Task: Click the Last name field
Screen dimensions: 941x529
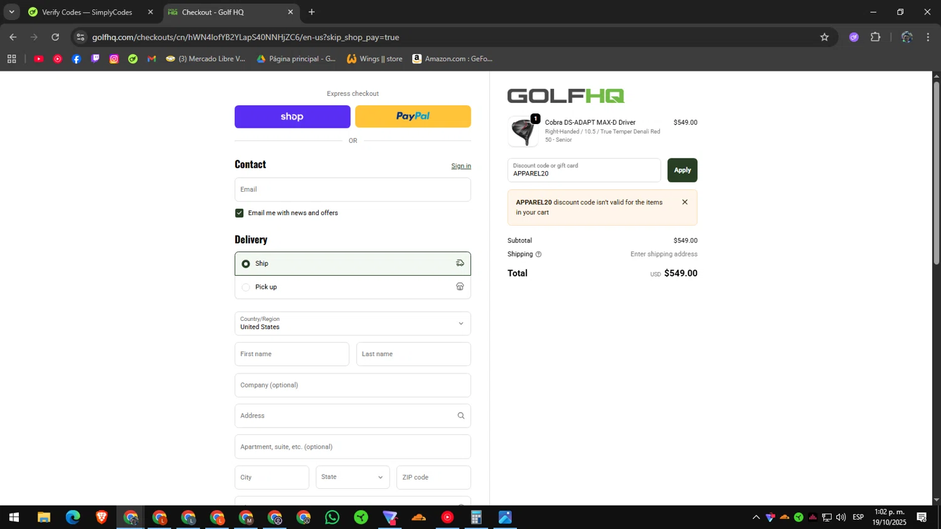Action: pos(413,354)
